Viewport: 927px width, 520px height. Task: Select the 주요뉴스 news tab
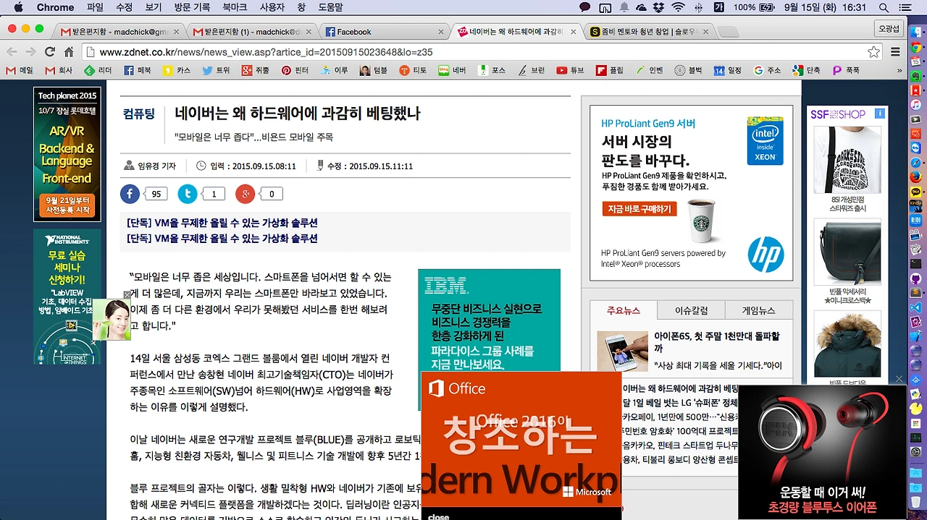pos(624,310)
